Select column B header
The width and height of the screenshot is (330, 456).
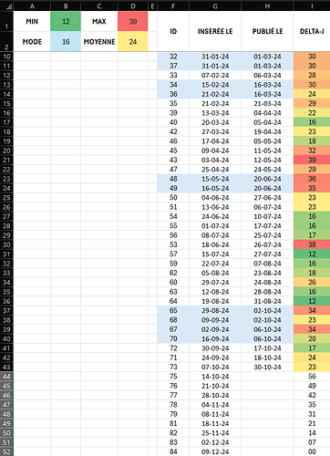click(66, 6)
